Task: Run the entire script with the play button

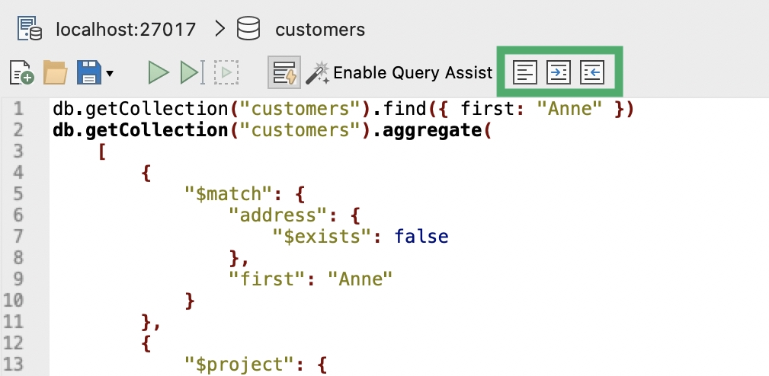Action: (x=159, y=73)
